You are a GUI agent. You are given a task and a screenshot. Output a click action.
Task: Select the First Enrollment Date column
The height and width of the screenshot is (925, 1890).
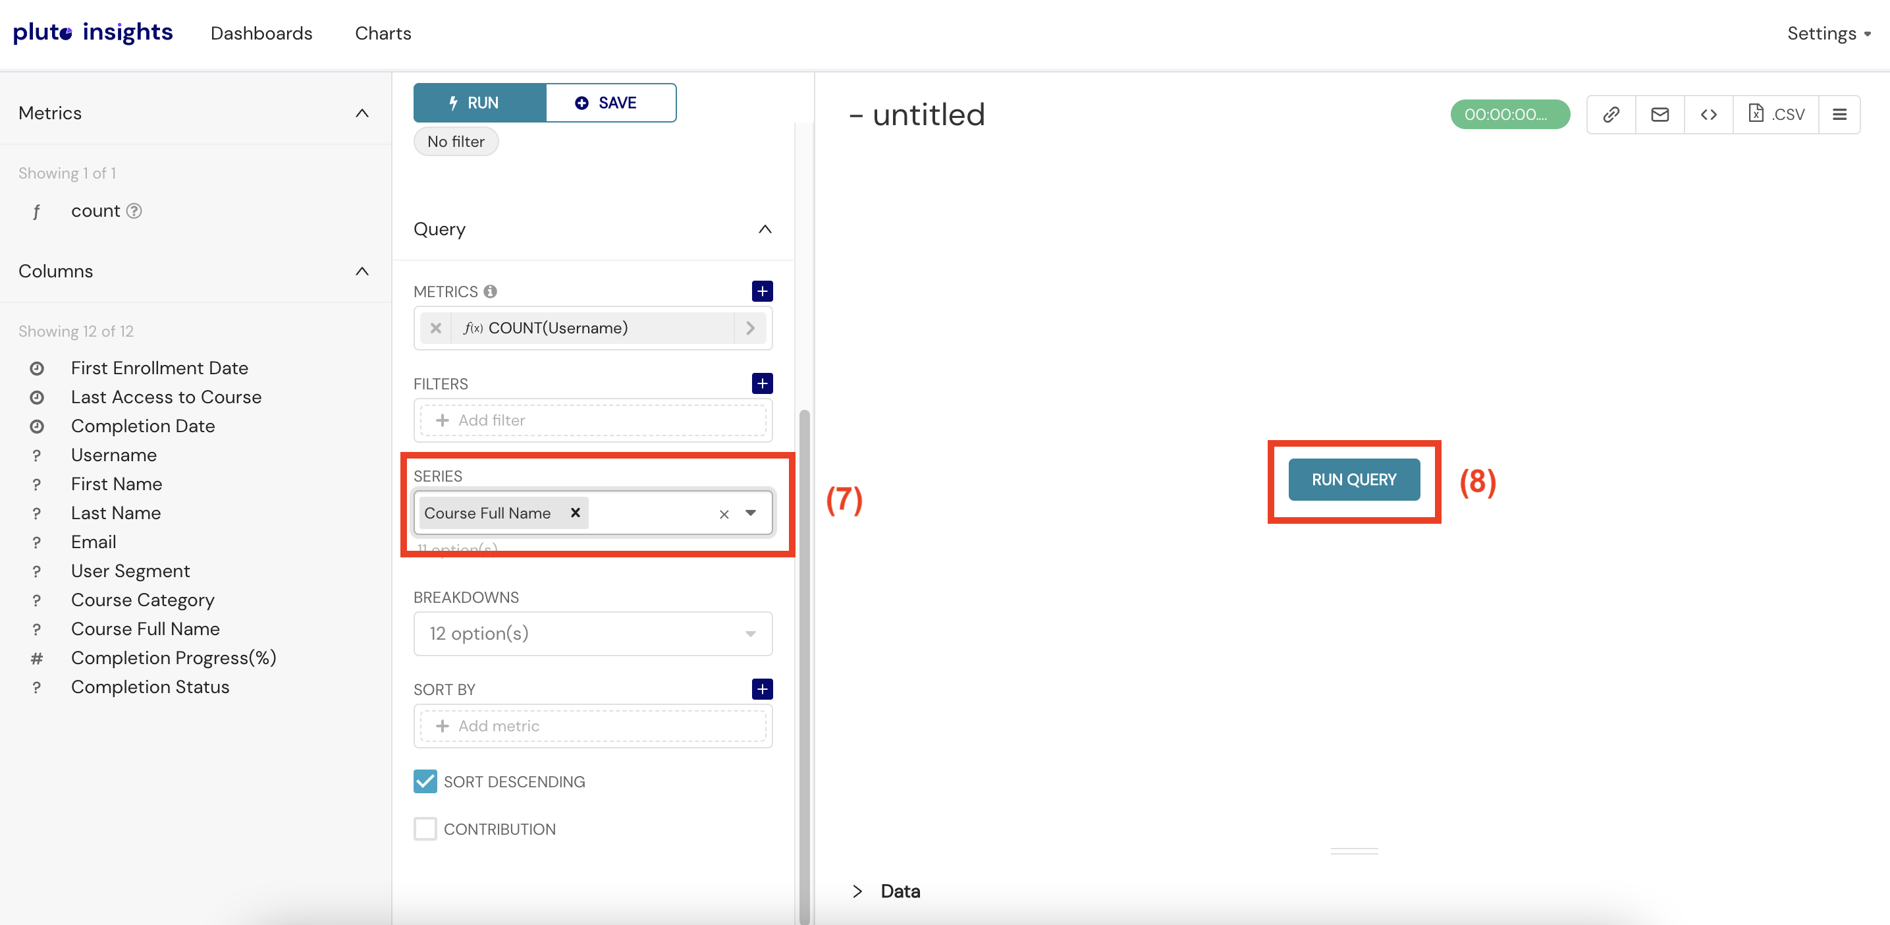[160, 368]
